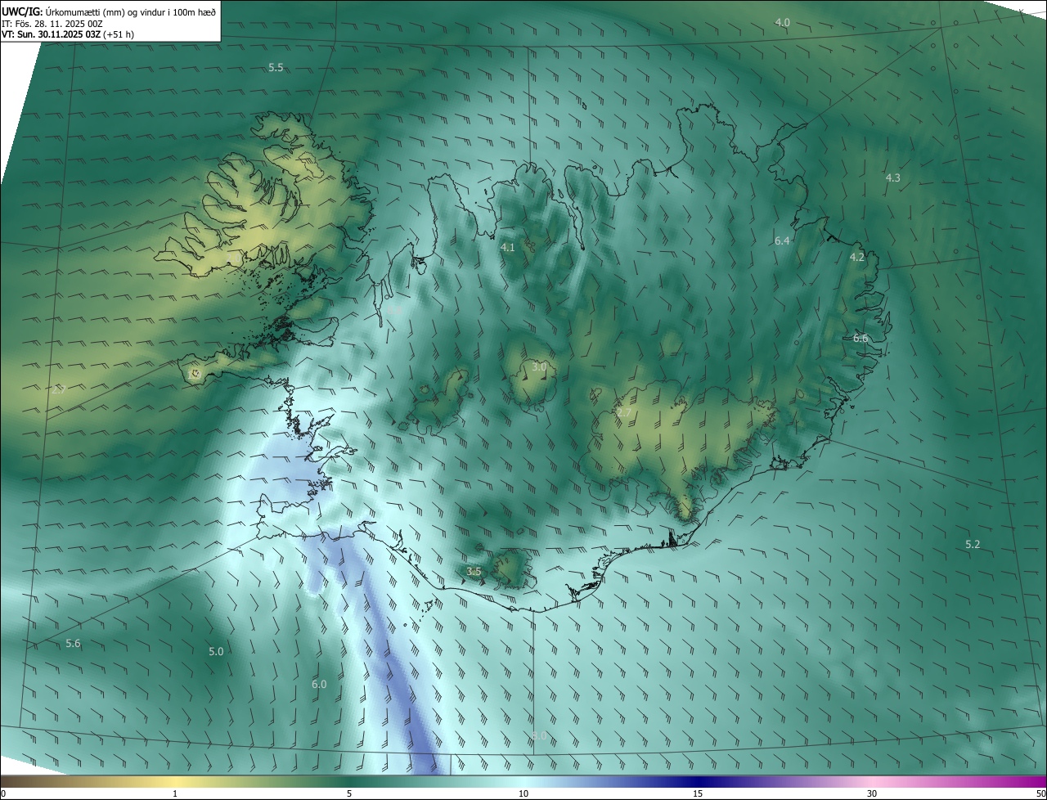Image resolution: width=1047 pixels, height=800 pixels.
Task: Click the 5.0 value southwest of Iceland
Action: [216, 651]
